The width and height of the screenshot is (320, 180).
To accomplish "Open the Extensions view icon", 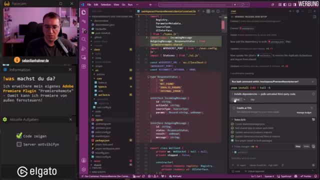I will [x=83, y=66].
